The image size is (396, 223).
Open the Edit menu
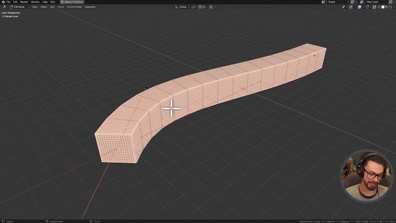tap(15, 2)
